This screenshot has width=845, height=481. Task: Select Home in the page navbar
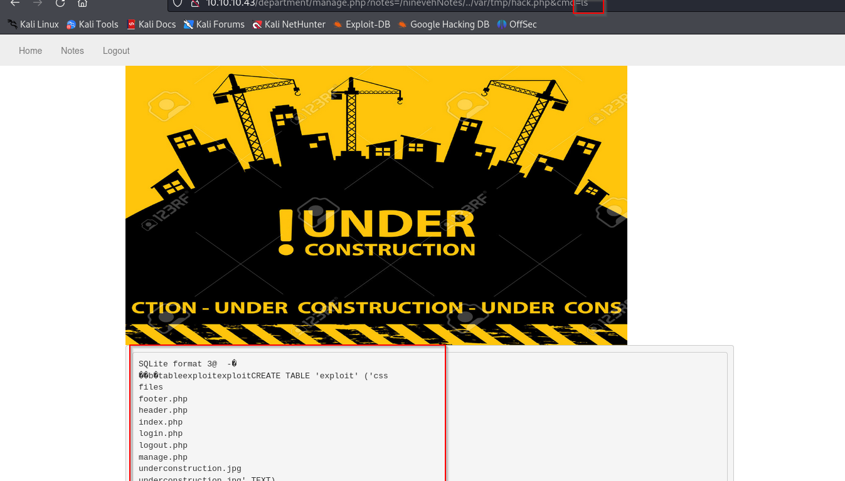[30, 51]
